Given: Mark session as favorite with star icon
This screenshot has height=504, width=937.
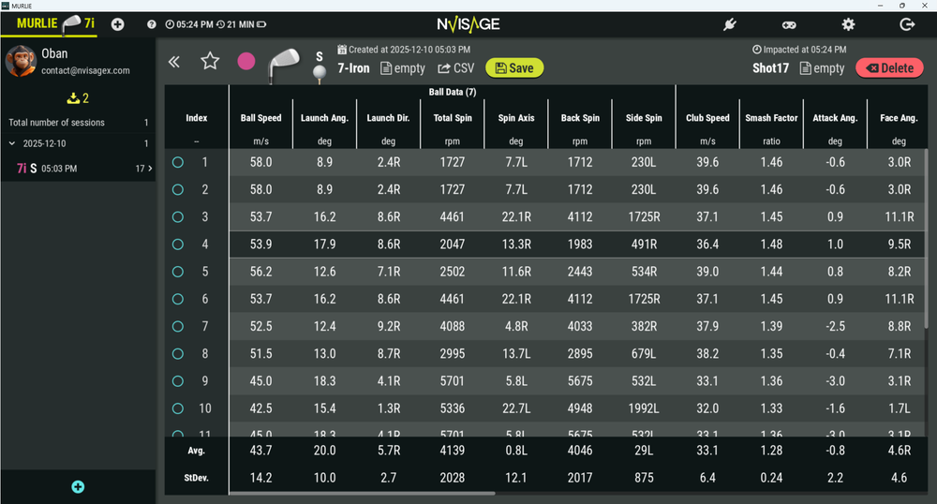Looking at the screenshot, I should click(210, 61).
